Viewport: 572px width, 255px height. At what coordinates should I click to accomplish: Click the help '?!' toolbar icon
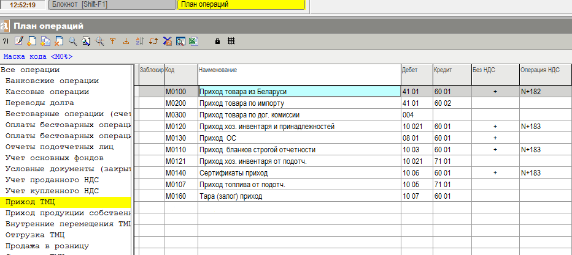6,42
